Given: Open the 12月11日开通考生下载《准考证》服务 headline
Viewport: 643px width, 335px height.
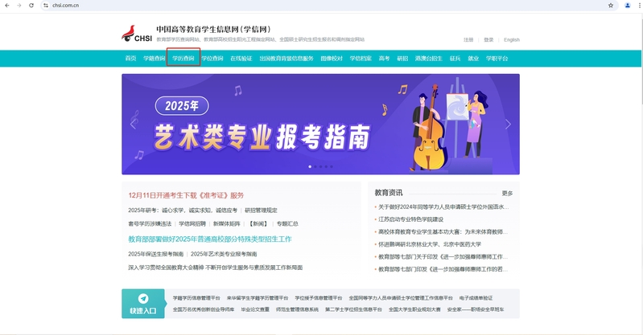Looking at the screenshot, I should click(x=186, y=195).
